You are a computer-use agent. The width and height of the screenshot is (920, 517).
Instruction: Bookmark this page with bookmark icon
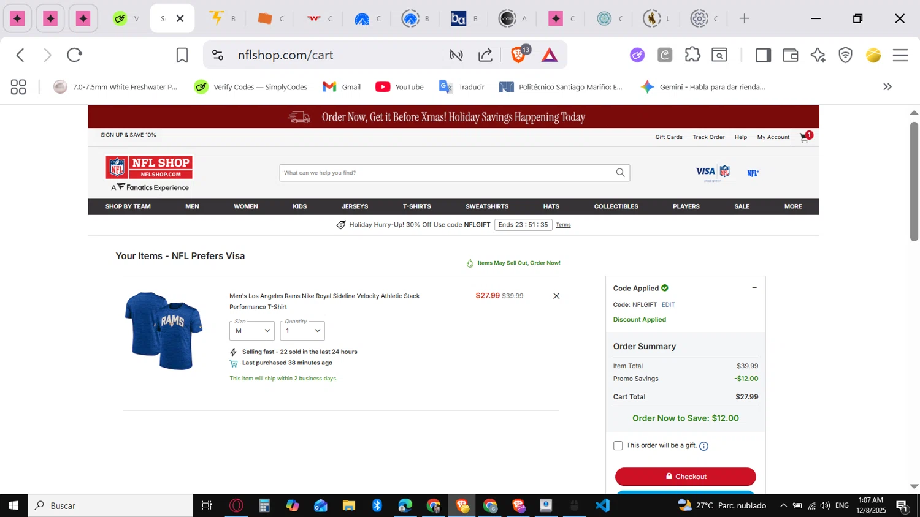pyautogui.click(x=182, y=55)
